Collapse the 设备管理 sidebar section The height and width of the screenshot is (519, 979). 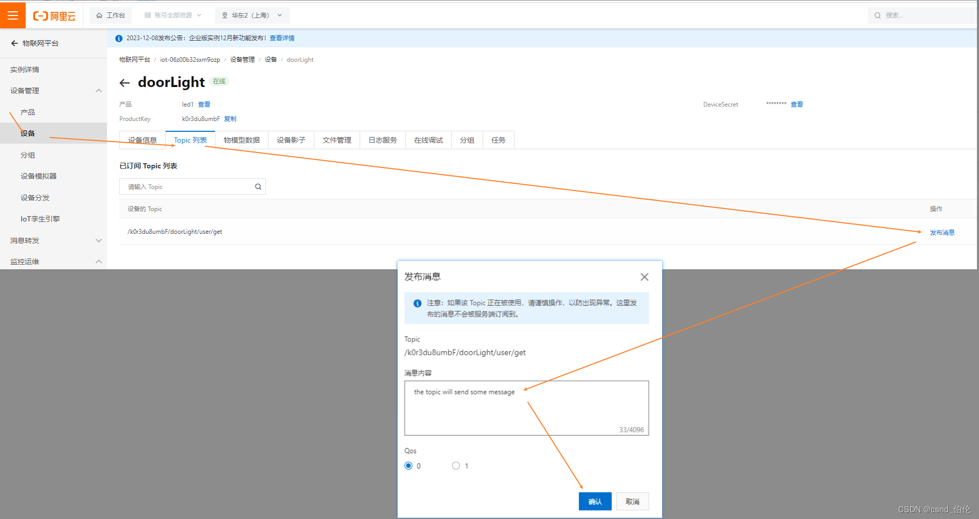pyautogui.click(x=99, y=91)
